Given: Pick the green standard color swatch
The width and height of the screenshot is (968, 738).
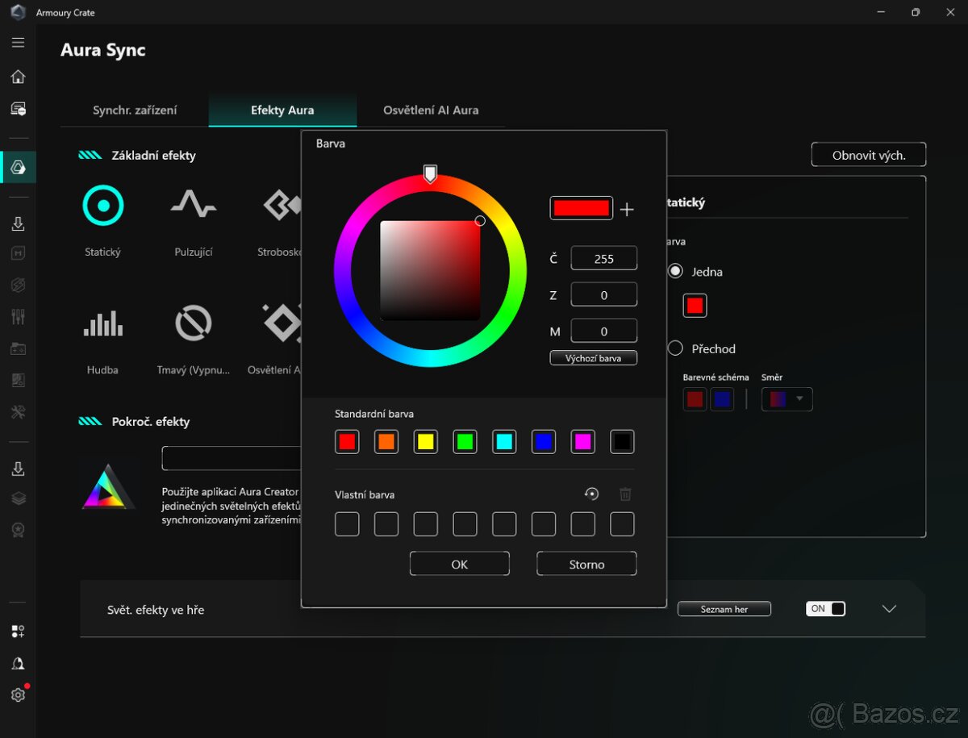Looking at the screenshot, I should click(x=464, y=441).
